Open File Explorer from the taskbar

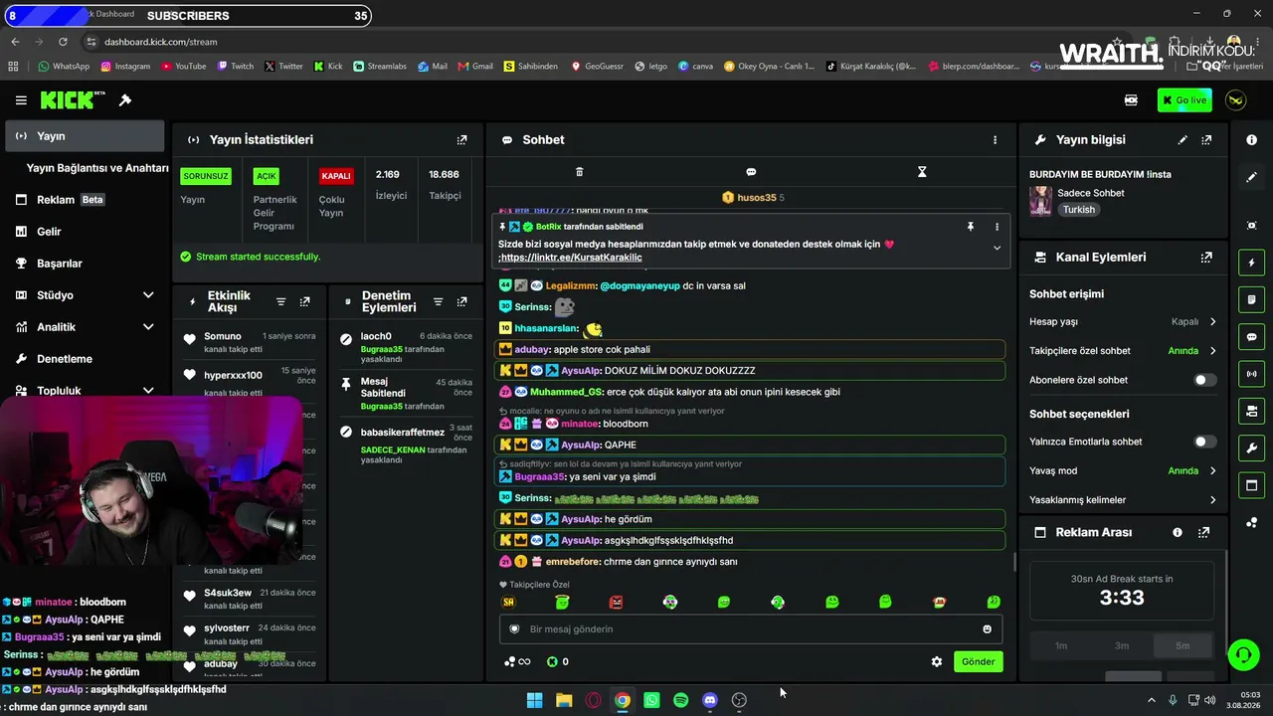(x=564, y=700)
